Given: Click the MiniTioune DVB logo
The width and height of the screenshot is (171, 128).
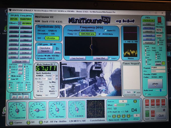Looking at the screenshot, I should (90, 20).
